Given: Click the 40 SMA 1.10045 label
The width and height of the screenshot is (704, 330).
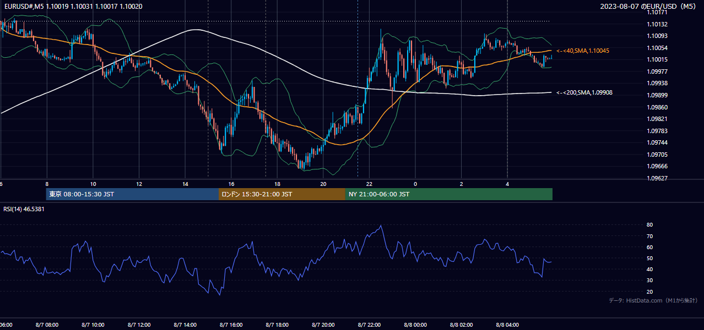Looking at the screenshot, I should tap(583, 51).
